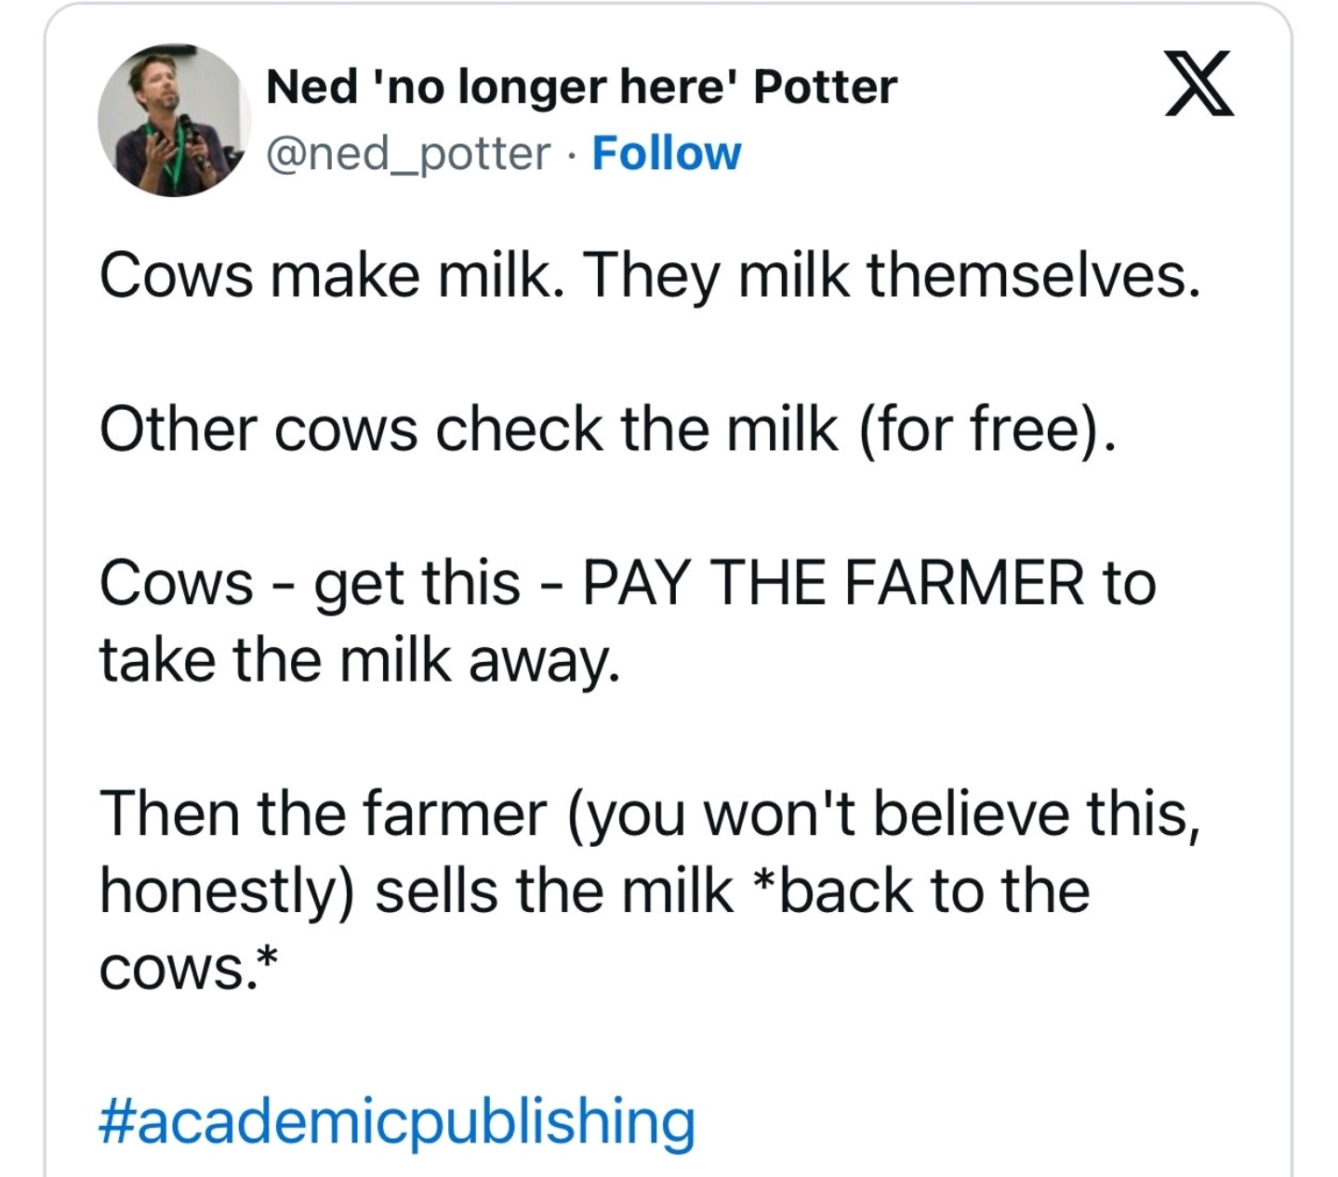1338x1177 pixels.
Task: Open the @ned_potter handle link
Action: (408, 154)
